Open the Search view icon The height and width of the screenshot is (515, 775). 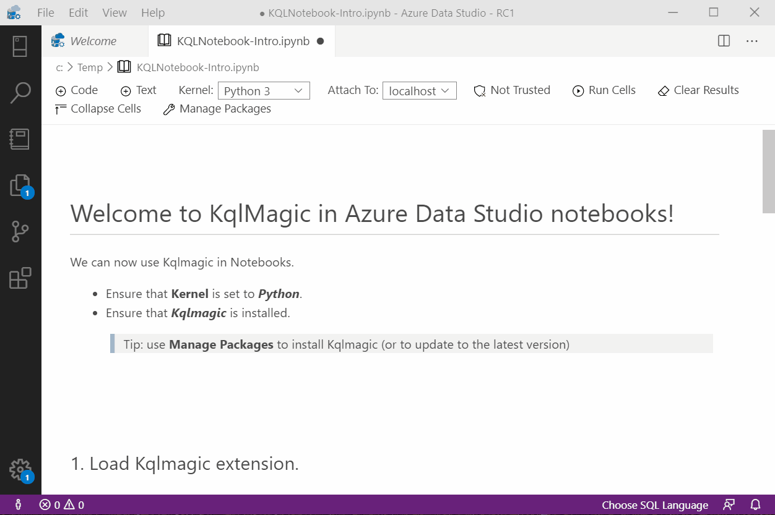pyautogui.click(x=20, y=93)
